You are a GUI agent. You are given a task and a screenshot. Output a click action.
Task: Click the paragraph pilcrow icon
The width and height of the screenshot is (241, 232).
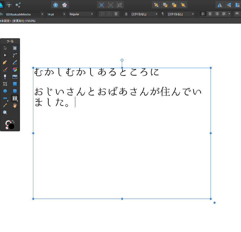163,14
